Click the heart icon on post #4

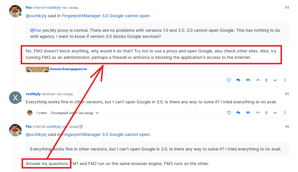coord(229,80)
